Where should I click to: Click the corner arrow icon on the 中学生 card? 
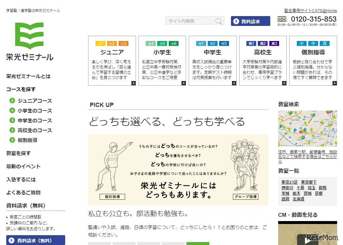pos(234,83)
